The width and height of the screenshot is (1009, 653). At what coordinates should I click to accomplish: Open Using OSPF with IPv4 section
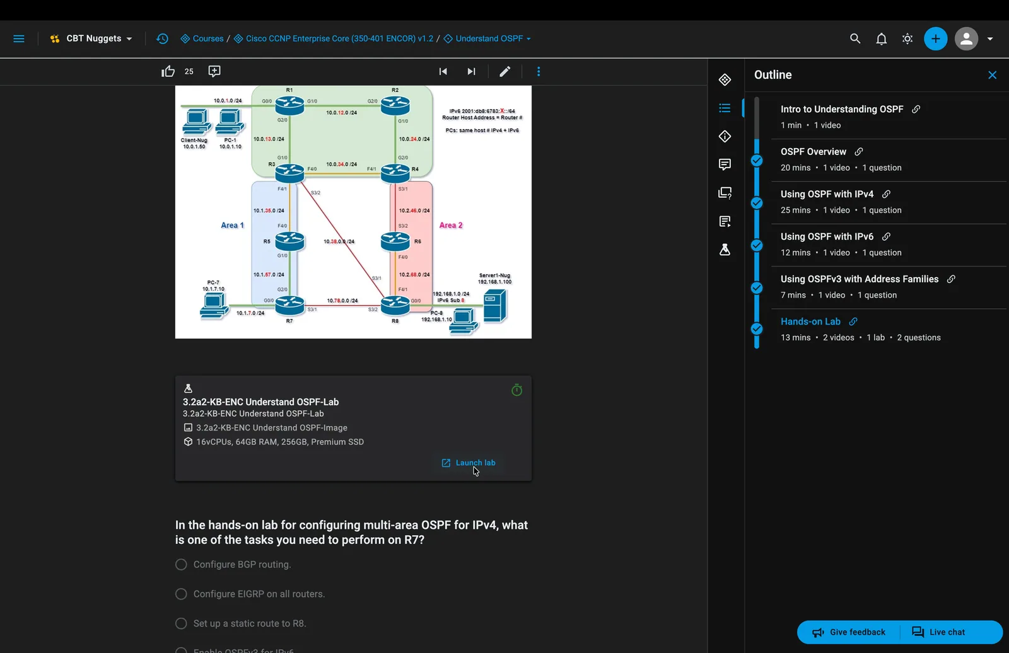[x=827, y=194]
